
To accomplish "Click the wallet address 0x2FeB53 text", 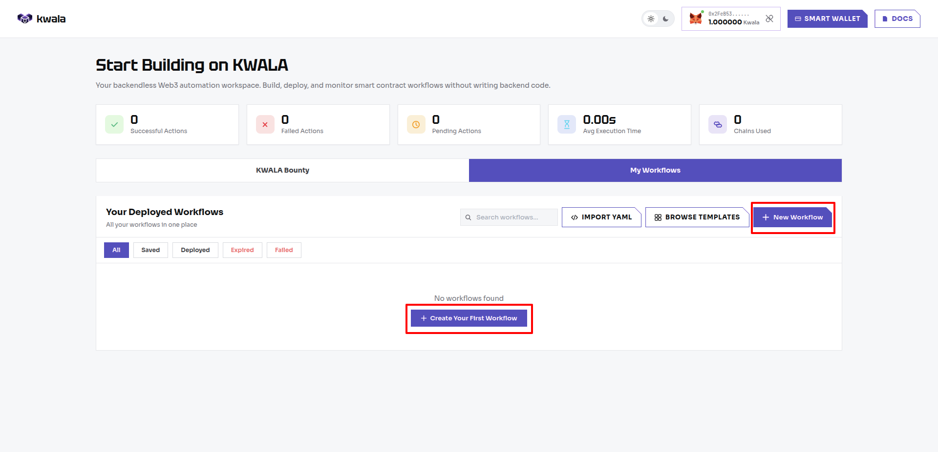I will coord(728,14).
